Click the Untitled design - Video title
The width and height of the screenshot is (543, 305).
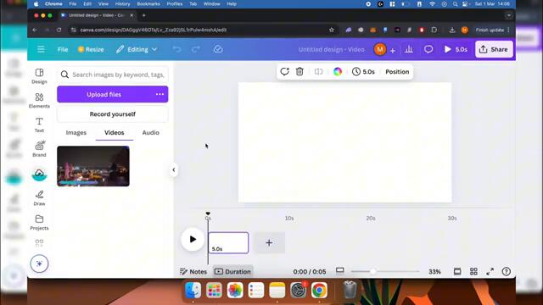pyautogui.click(x=332, y=49)
